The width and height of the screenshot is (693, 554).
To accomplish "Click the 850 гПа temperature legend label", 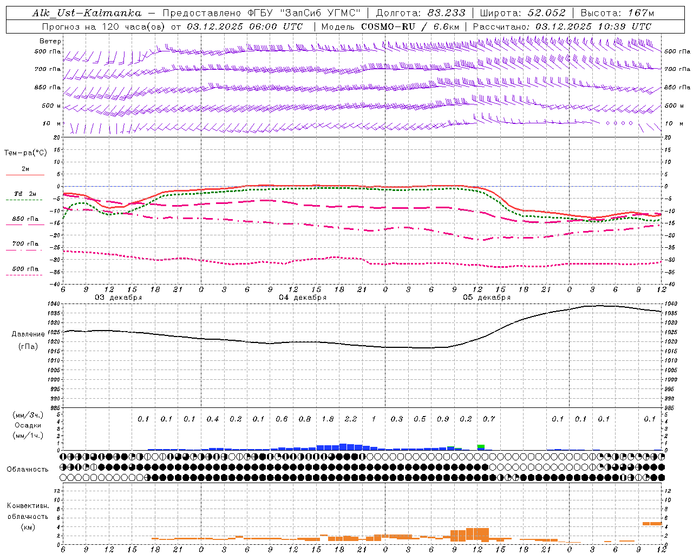I will click(x=25, y=219).
